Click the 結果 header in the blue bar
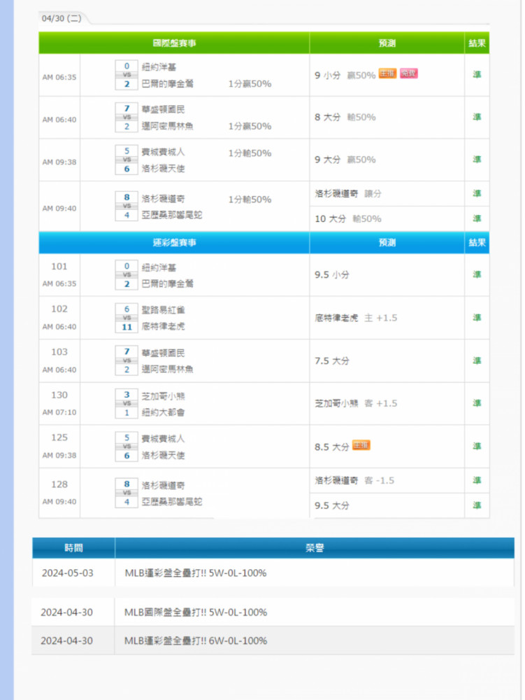Viewport: 525px width, 700px height. click(x=477, y=242)
